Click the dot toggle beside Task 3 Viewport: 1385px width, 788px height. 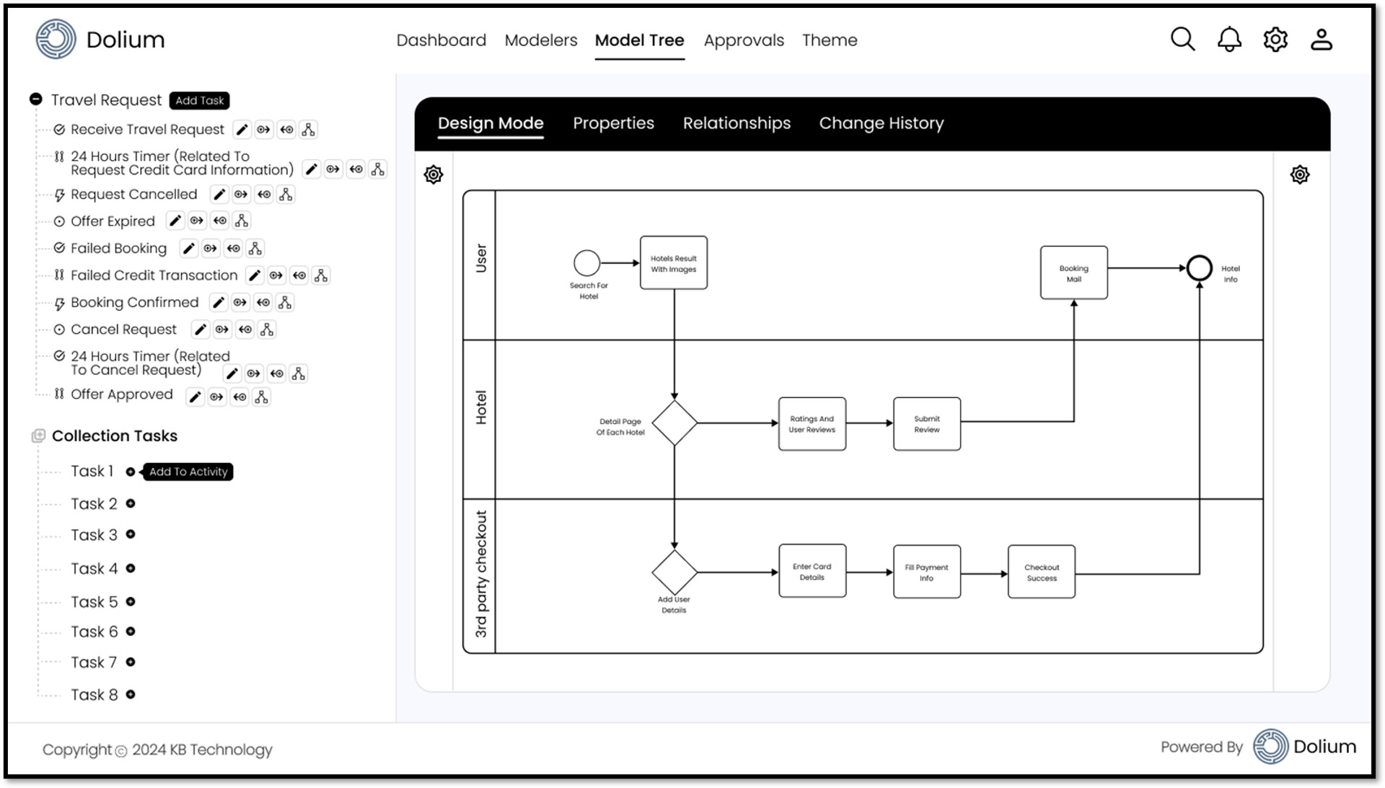(131, 535)
